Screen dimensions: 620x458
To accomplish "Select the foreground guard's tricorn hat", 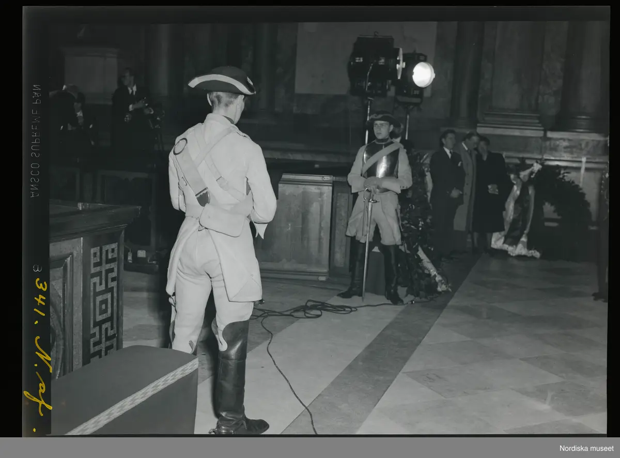I will [223, 81].
